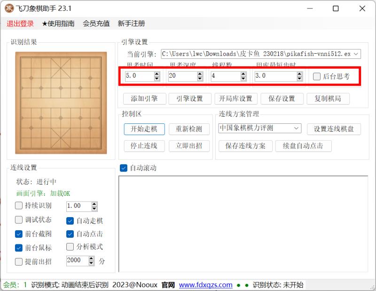Open the 会员充值 menu
The image size is (376, 291).
click(96, 24)
